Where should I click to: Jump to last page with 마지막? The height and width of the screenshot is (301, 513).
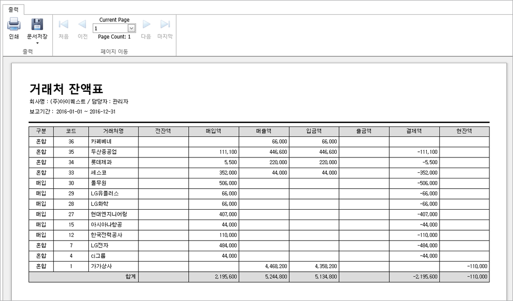coord(165,29)
